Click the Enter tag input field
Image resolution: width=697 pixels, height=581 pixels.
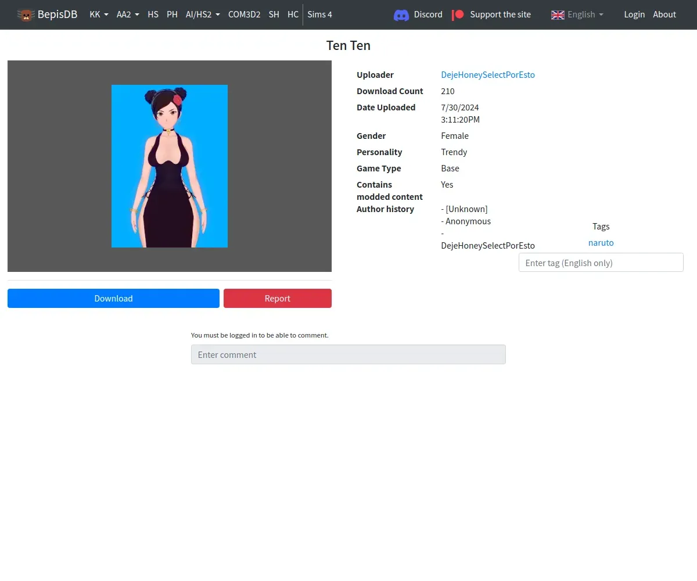[601, 263]
